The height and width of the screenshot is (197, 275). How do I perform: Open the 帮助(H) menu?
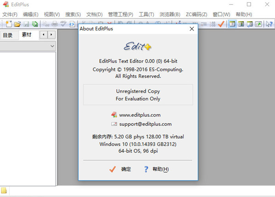tap(244, 14)
